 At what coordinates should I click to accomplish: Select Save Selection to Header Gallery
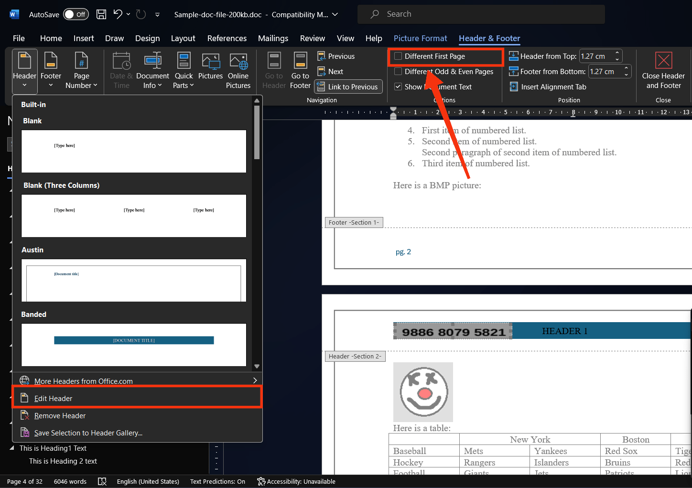tap(137, 433)
